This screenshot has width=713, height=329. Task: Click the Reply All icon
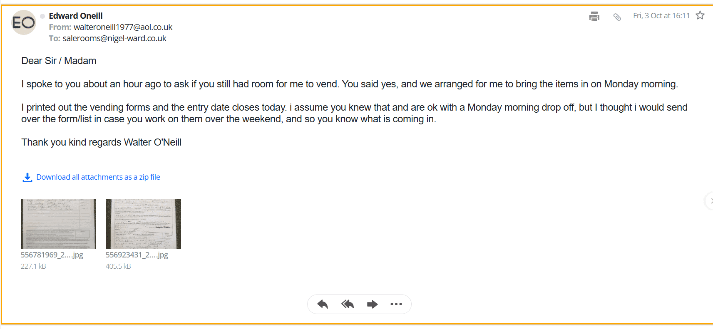[348, 304]
